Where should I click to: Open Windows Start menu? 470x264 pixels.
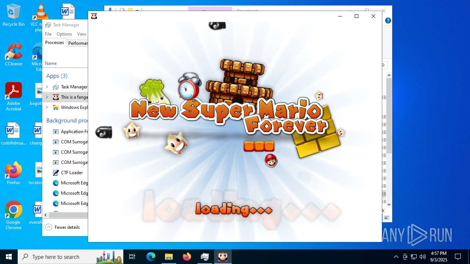pos(9,257)
